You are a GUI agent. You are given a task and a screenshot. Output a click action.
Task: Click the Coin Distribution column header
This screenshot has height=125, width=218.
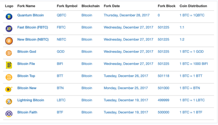pos(193,6)
